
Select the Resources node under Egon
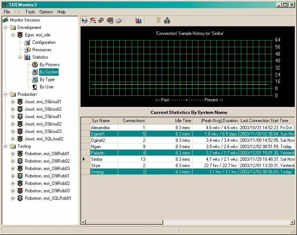coord(42,50)
